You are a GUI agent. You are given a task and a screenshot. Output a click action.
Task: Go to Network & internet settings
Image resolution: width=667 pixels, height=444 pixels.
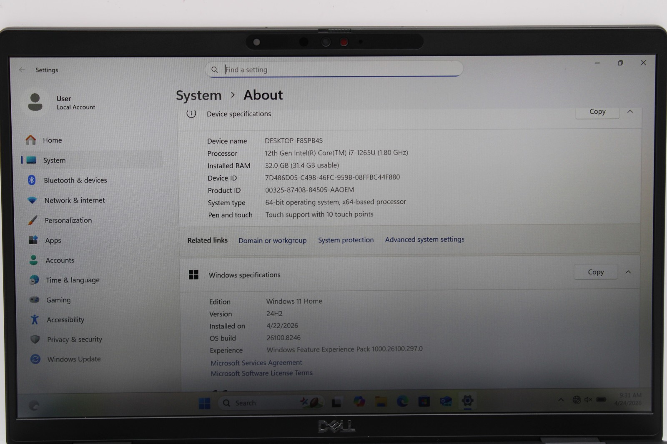(x=75, y=200)
